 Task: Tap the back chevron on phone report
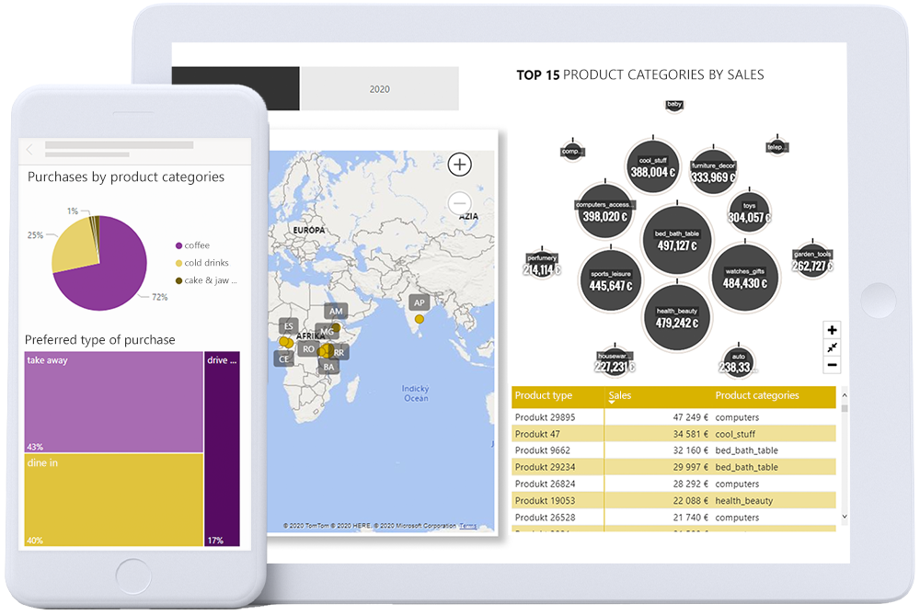click(x=29, y=149)
